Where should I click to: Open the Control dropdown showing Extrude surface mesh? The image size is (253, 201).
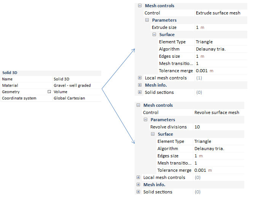tap(220, 13)
